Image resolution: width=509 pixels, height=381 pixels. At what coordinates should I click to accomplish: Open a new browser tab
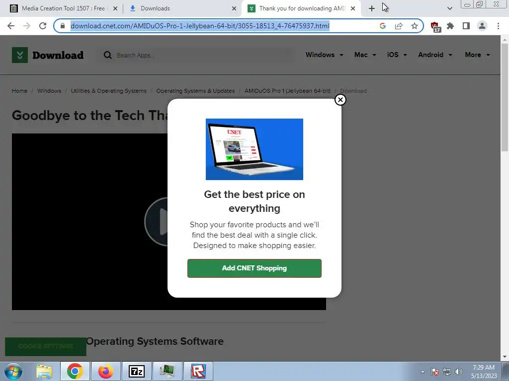[372, 9]
